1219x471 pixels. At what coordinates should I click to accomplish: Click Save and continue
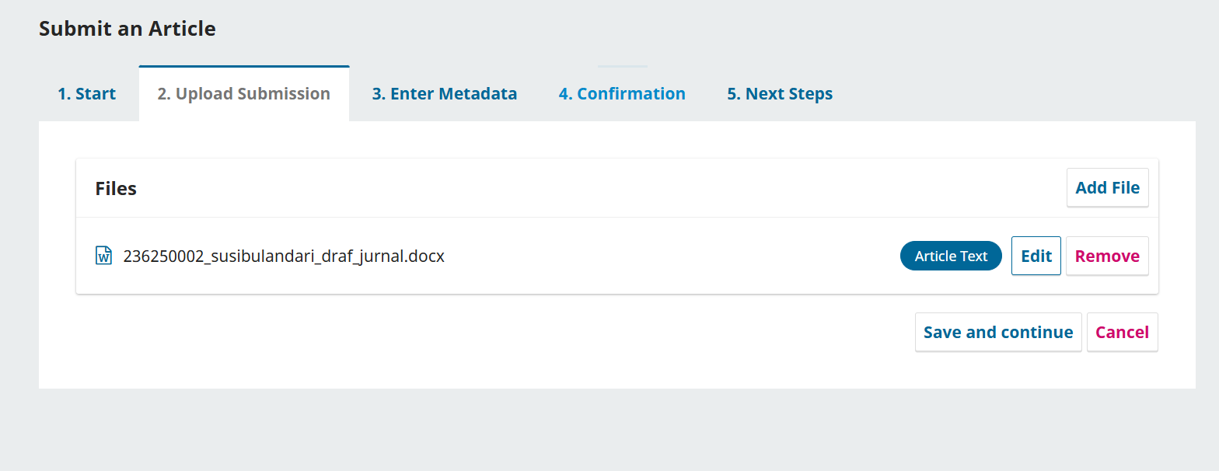998,332
